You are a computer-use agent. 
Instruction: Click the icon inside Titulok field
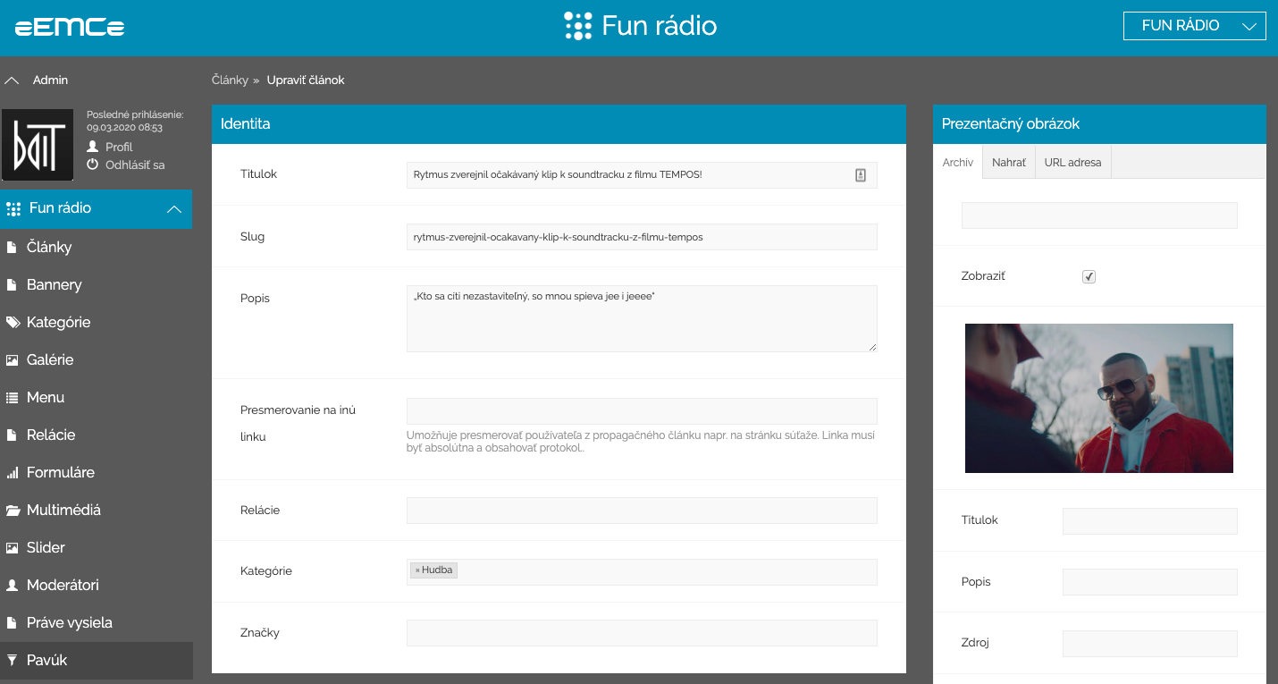[861, 175]
